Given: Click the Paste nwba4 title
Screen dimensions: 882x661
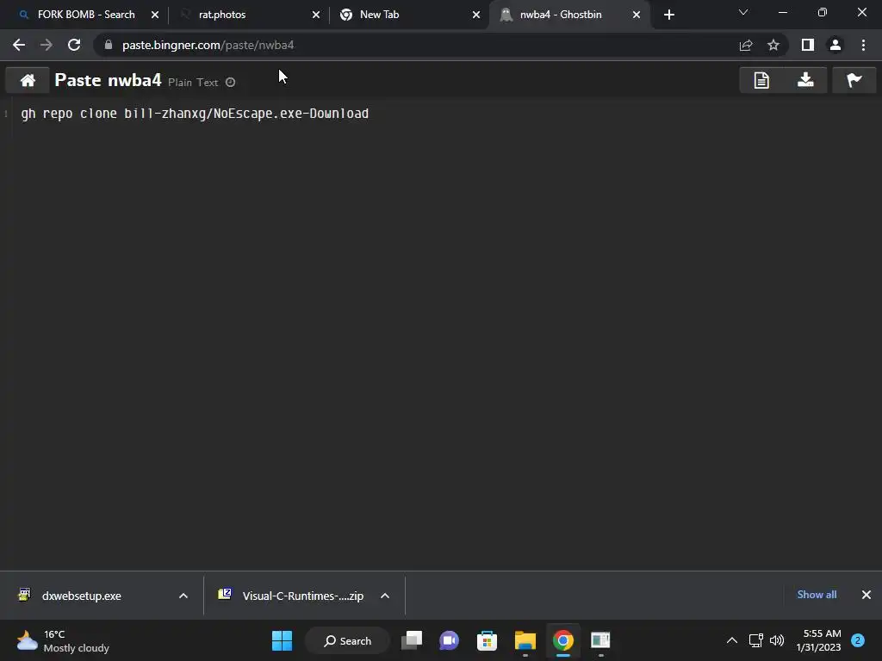Looking at the screenshot, I should coord(108,80).
